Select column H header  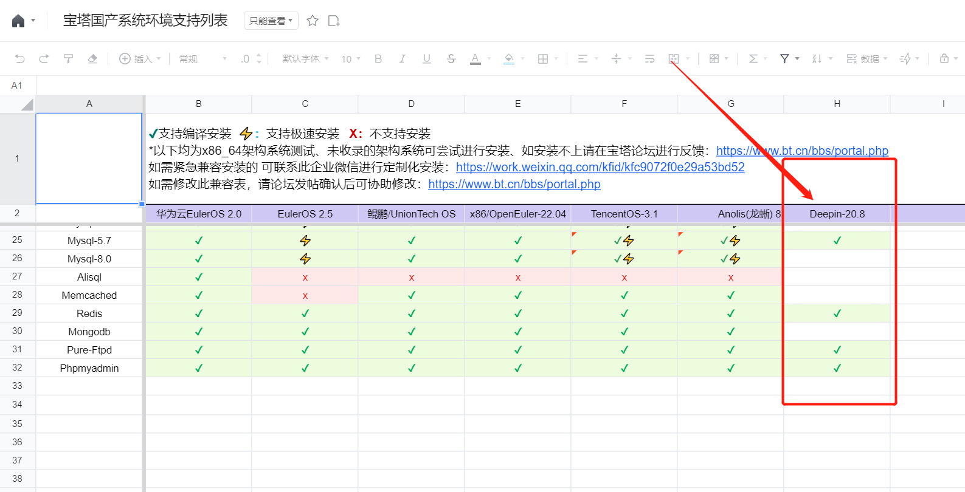pos(837,104)
